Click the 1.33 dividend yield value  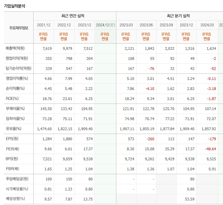pos(69,189)
